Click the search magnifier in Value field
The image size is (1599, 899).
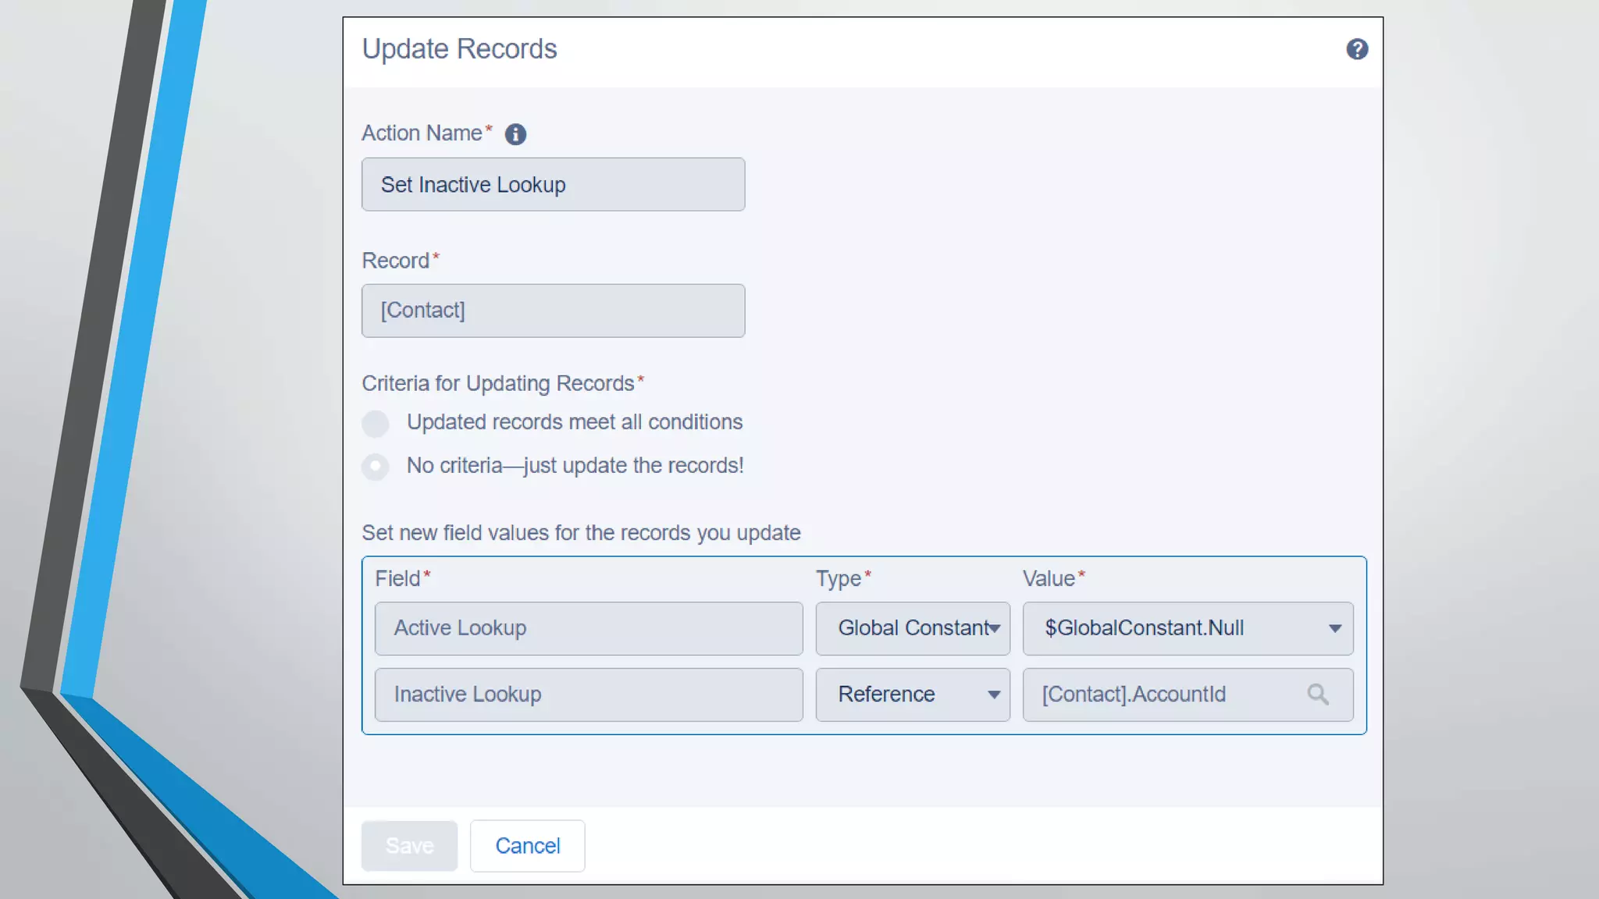click(x=1318, y=695)
